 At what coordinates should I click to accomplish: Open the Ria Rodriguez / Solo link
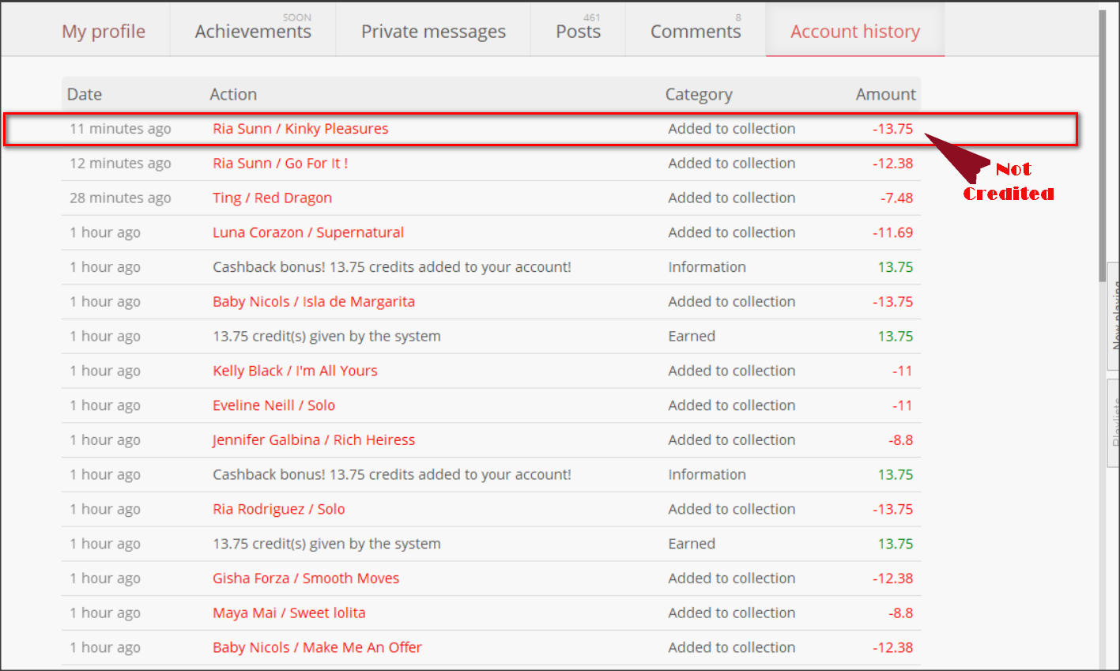278,510
